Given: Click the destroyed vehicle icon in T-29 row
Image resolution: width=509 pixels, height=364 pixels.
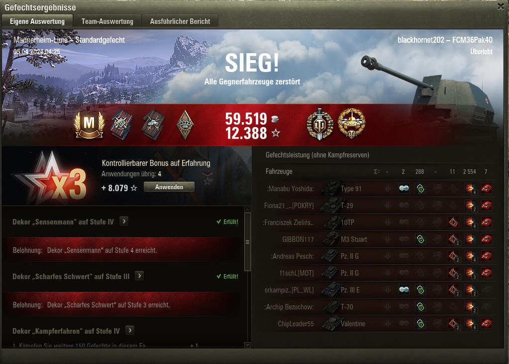Looking at the screenshot, I should pos(486,205).
